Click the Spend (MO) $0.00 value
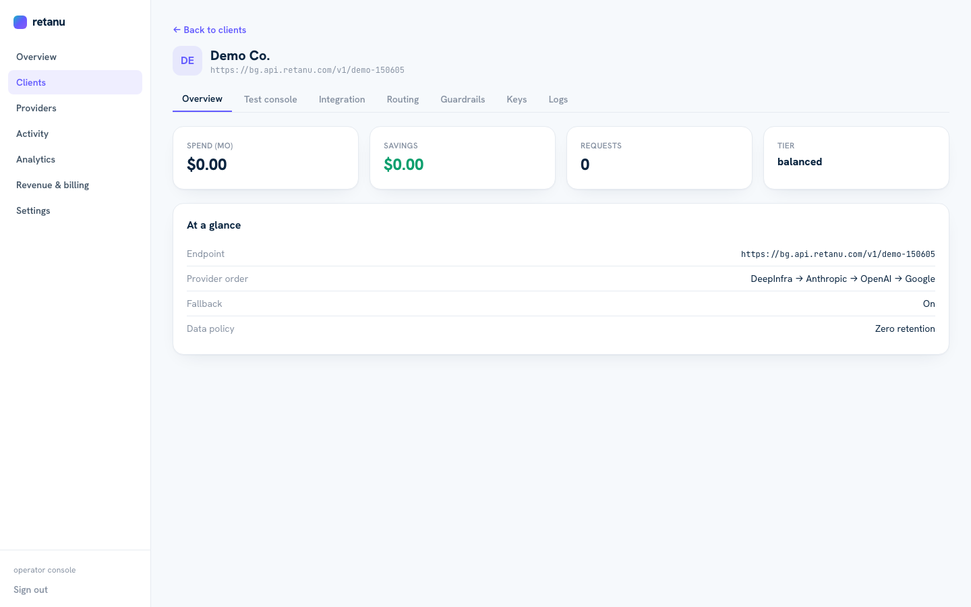The height and width of the screenshot is (607, 971). tap(207, 165)
